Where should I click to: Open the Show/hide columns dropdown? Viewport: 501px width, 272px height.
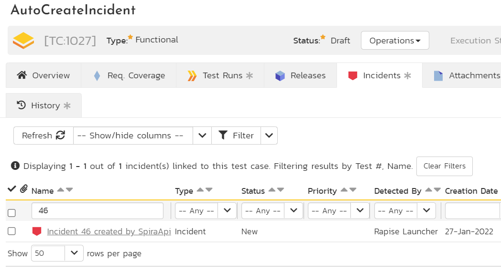[x=142, y=136]
